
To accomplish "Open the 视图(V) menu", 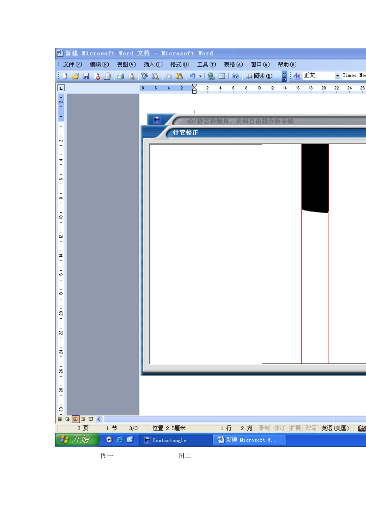I will pyautogui.click(x=126, y=64).
